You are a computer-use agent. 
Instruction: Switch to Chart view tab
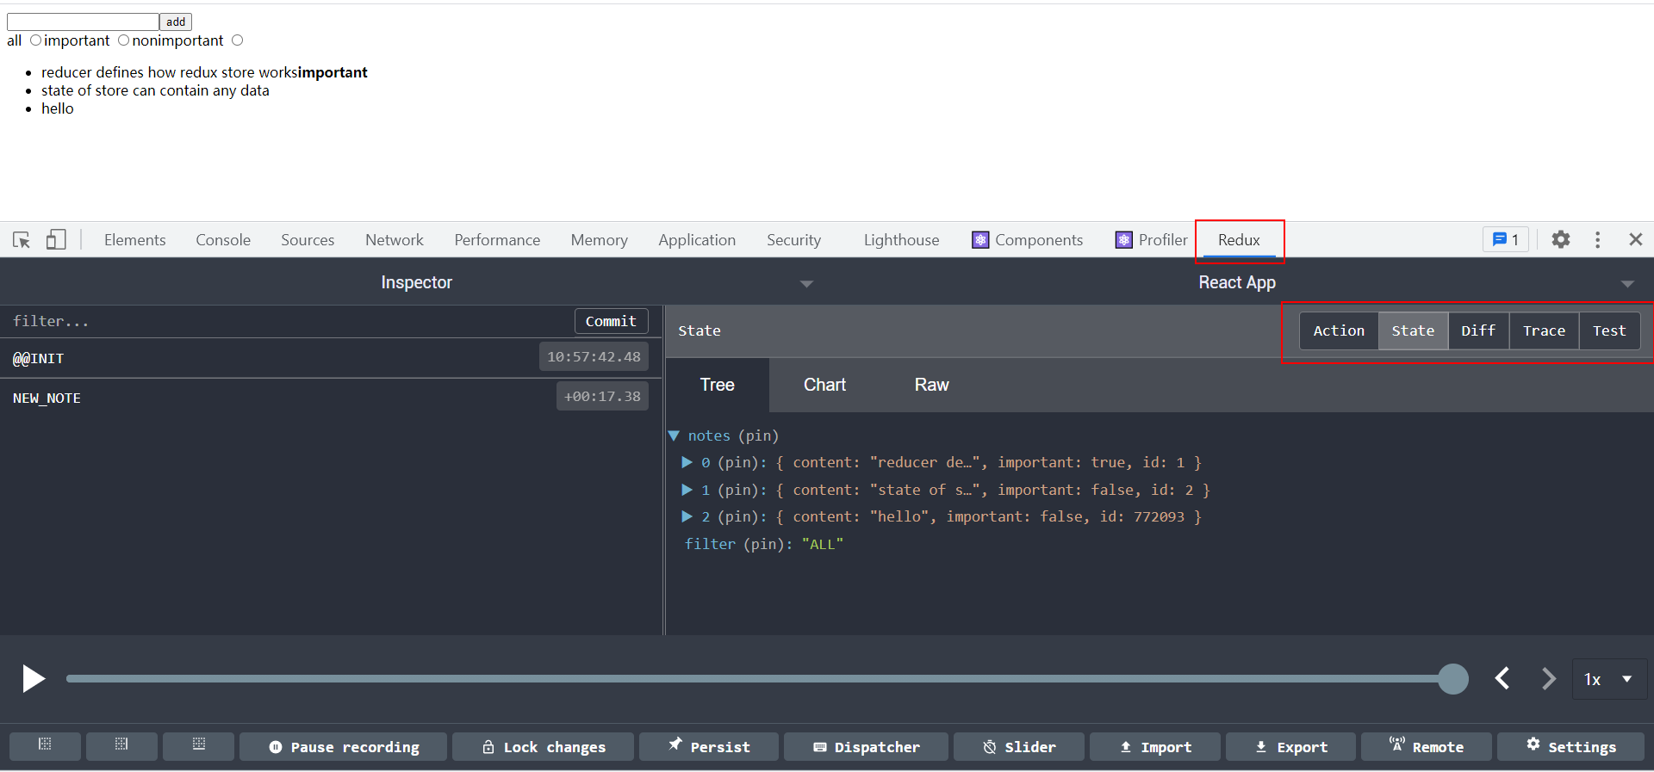(824, 385)
